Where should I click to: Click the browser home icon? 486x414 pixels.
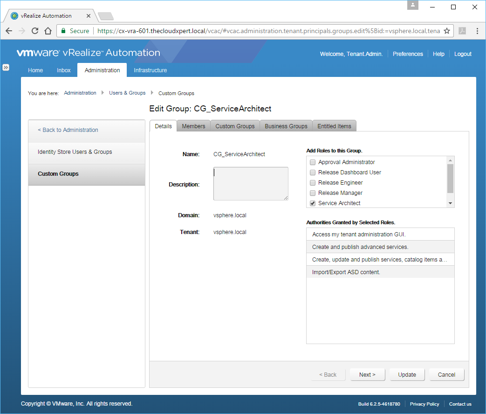pos(48,31)
